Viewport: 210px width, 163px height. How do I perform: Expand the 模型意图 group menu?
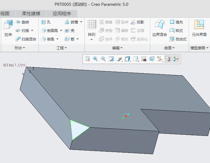click(x=199, y=48)
